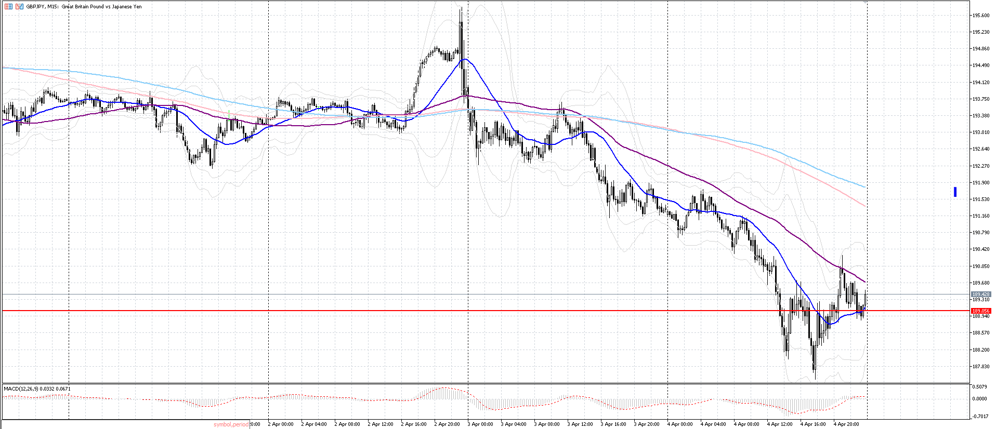Screen dimensions: 996x429
Task: Click the 2 Apr 12:00 time label
Action: click(381, 424)
